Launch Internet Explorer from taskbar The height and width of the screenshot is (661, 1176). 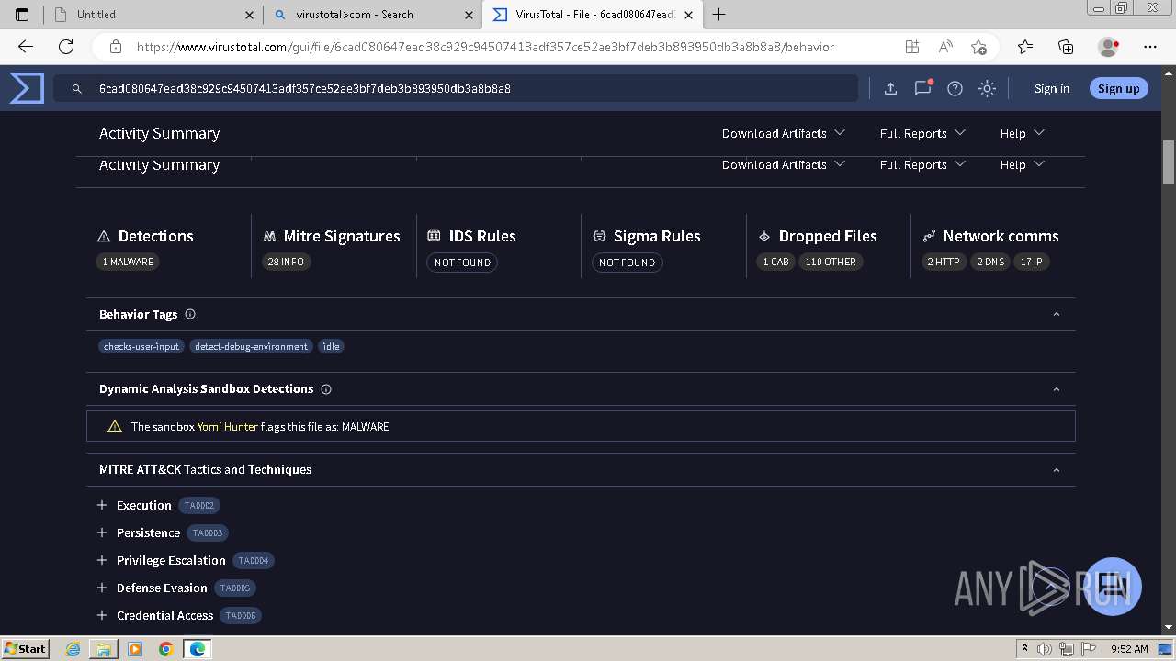point(73,649)
